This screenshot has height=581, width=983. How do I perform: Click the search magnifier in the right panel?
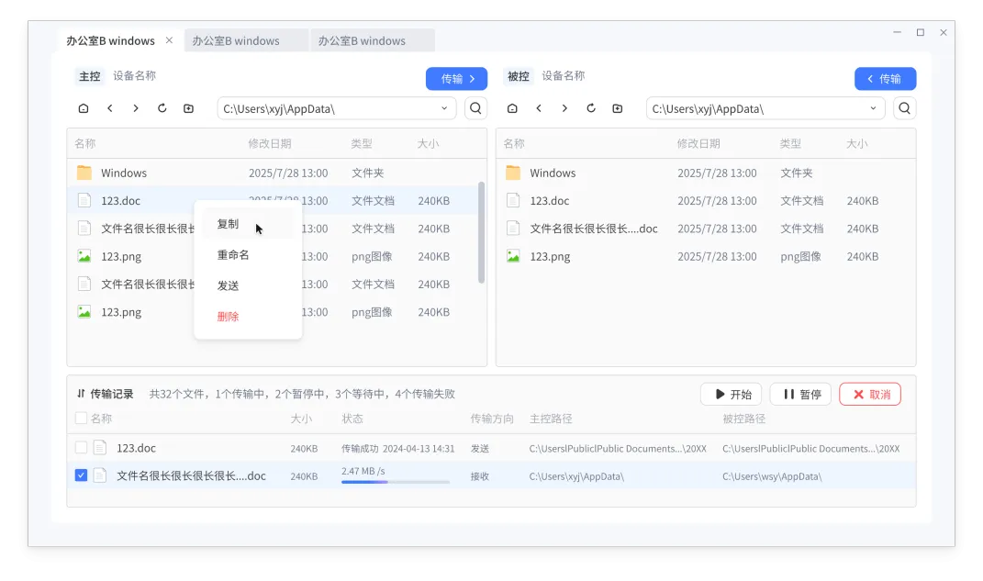(904, 107)
